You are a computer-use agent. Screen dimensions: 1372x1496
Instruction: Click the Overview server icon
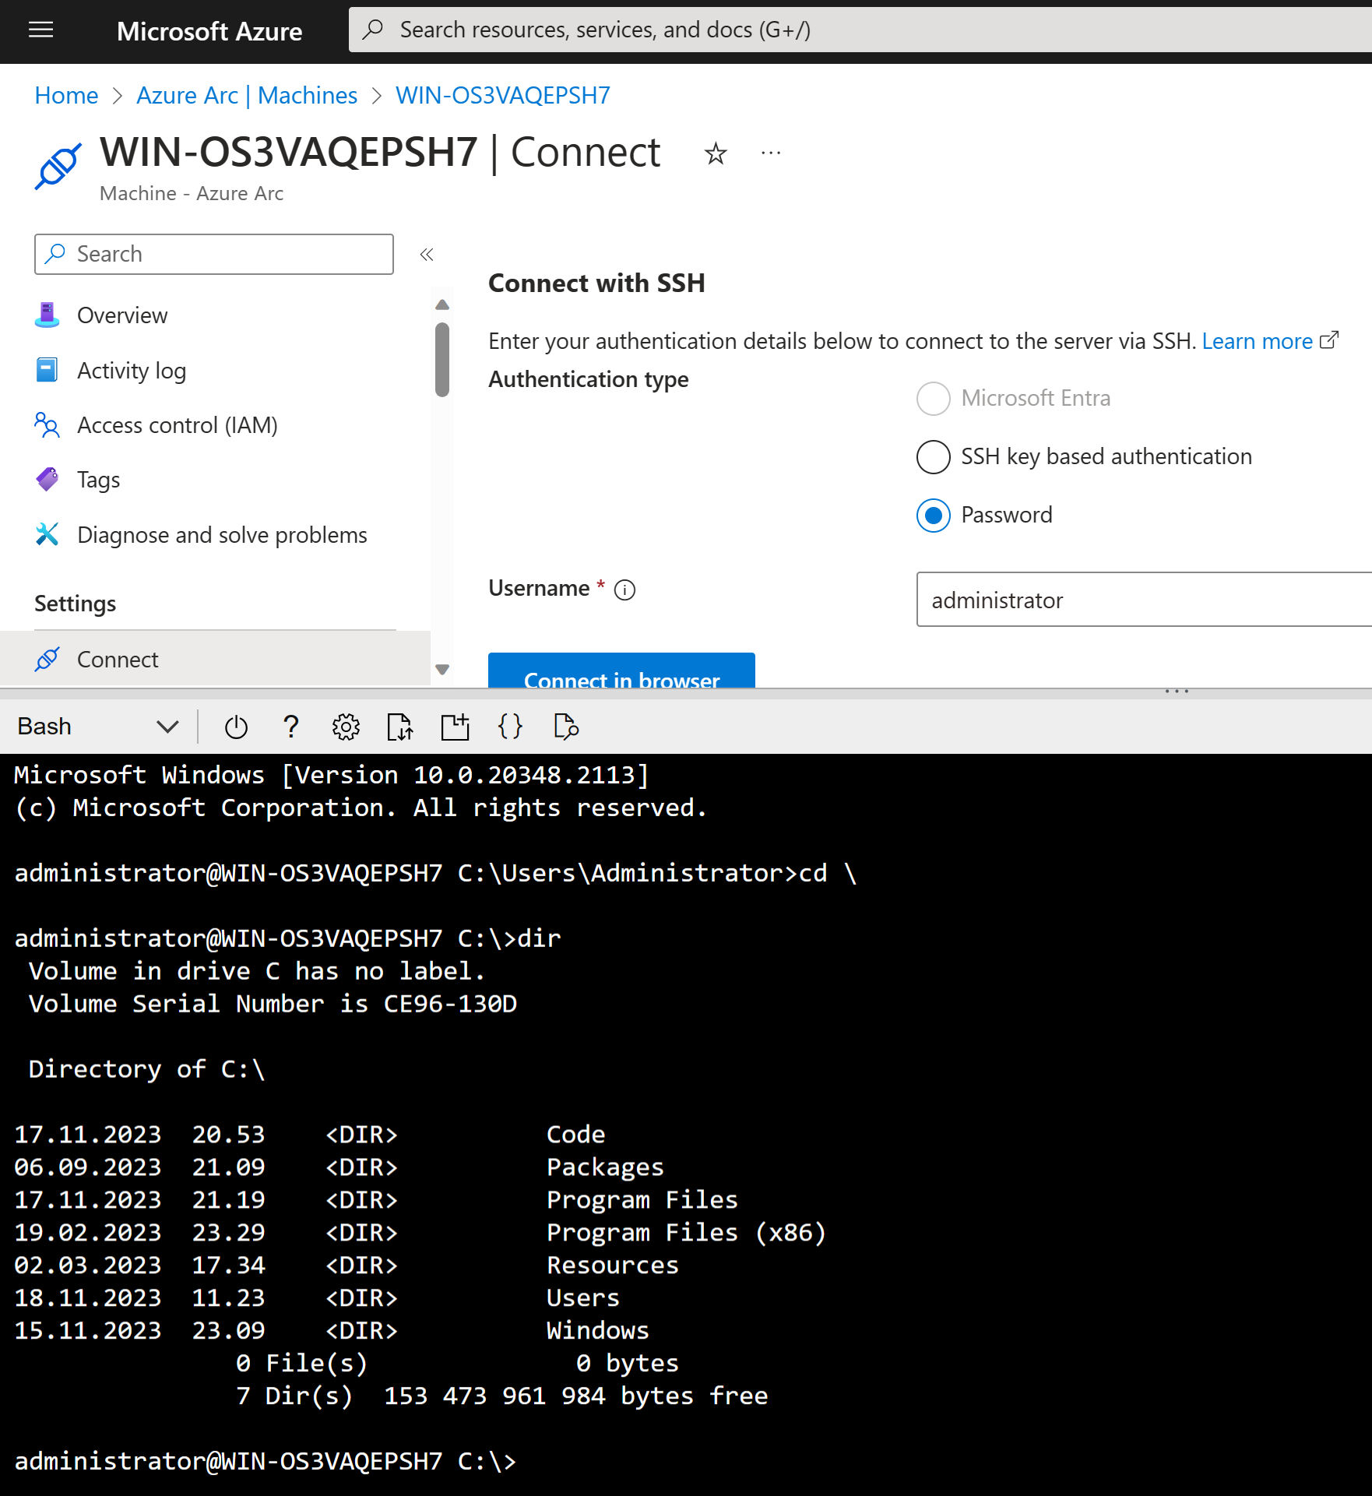[x=47, y=315]
